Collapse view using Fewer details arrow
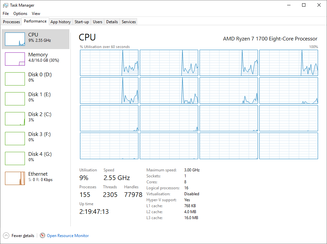This screenshot has height=244, width=327. pos(6,235)
